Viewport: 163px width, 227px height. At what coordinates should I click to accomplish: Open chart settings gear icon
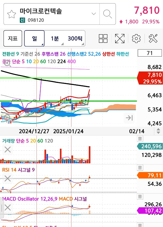point(136,39)
